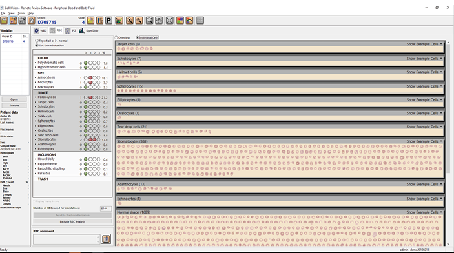This screenshot has width=454, height=253.
Task: Click the Remove button under Worklist
Action: 14,105
